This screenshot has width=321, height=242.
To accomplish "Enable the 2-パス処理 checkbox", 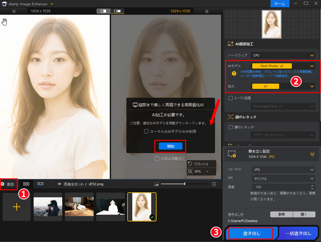I will (230, 98).
